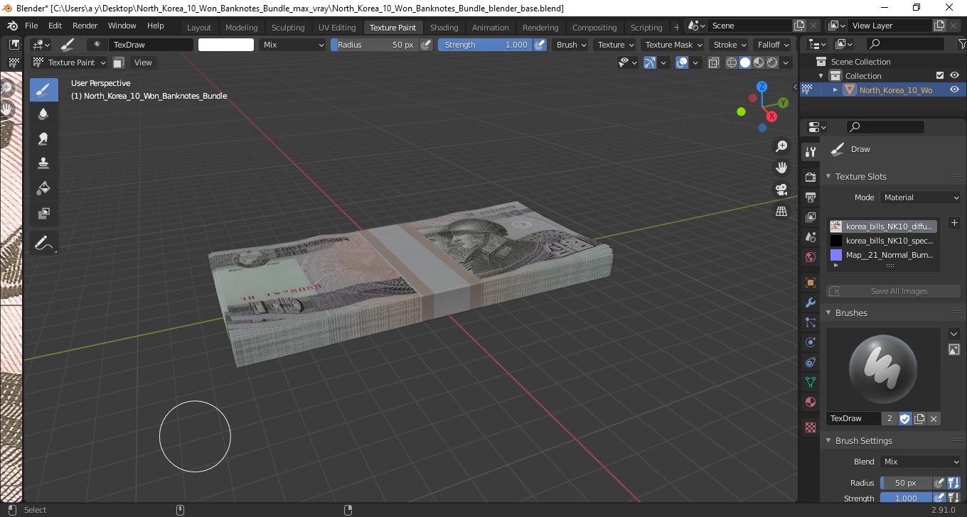Open the Modifiers properties tab
Viewport: 967px width, 517px height.
pos(810,303)
